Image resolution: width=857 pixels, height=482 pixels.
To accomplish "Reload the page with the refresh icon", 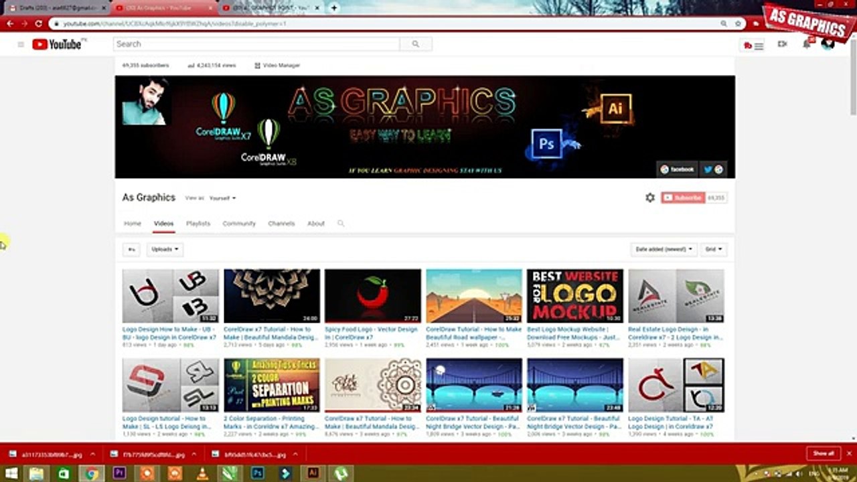I will (39, 23).
